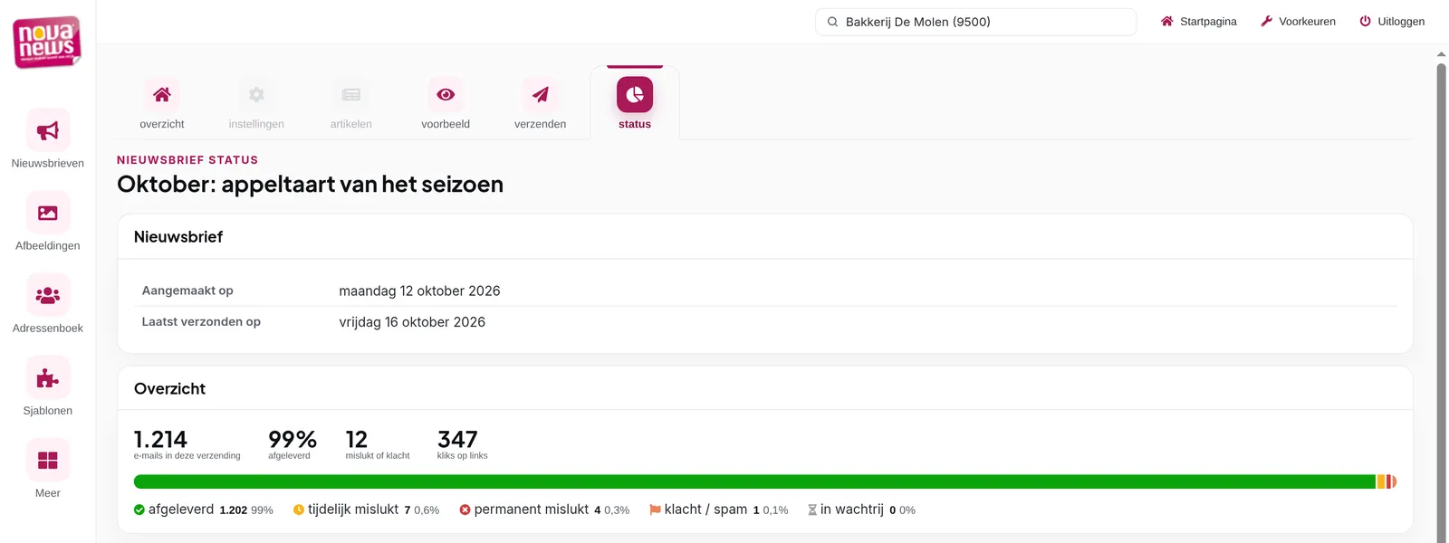Click date maandag 12 oktober 2026
The width and height of the screenshot is (1449, 543).
[x=419, y=291]
